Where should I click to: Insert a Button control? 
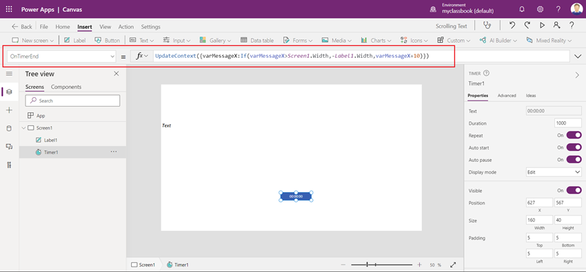(108, 41)
